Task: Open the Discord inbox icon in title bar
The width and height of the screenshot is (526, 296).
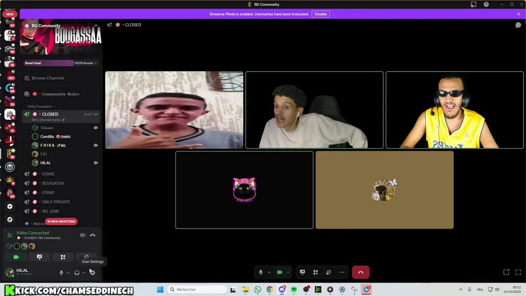Action: tap(474, 5)
